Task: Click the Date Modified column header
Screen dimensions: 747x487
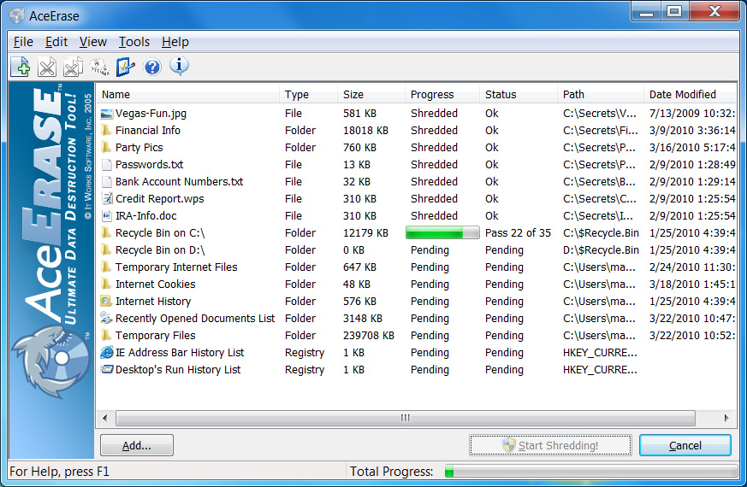Action: [690, 94]
